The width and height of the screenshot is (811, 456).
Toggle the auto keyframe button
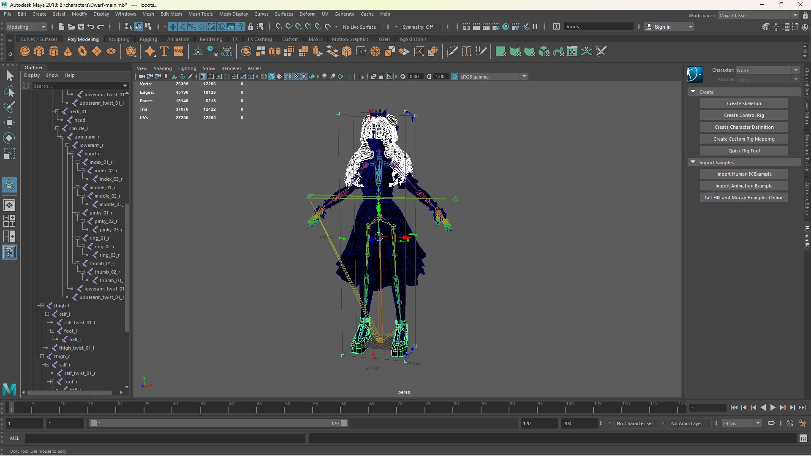(789, 423)
